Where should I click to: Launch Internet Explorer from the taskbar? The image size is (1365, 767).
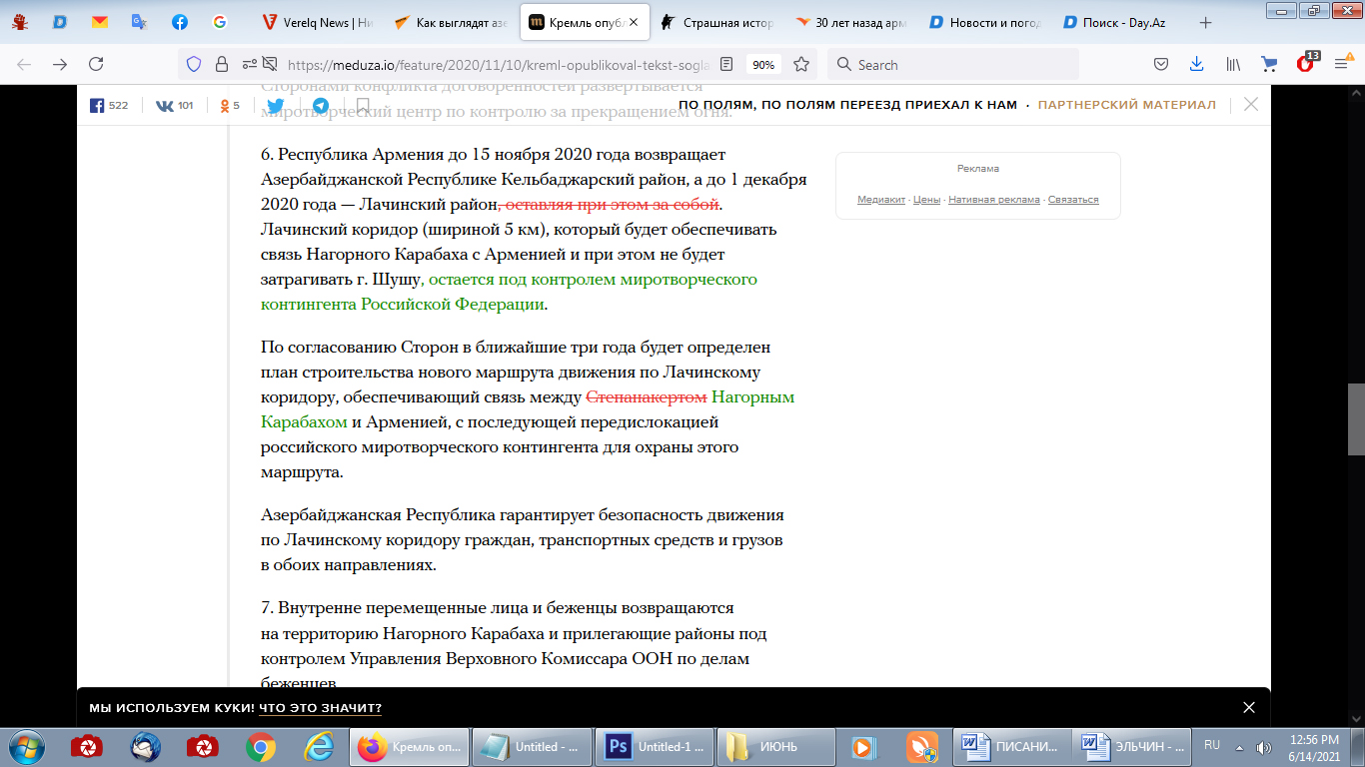pos(319,746)
